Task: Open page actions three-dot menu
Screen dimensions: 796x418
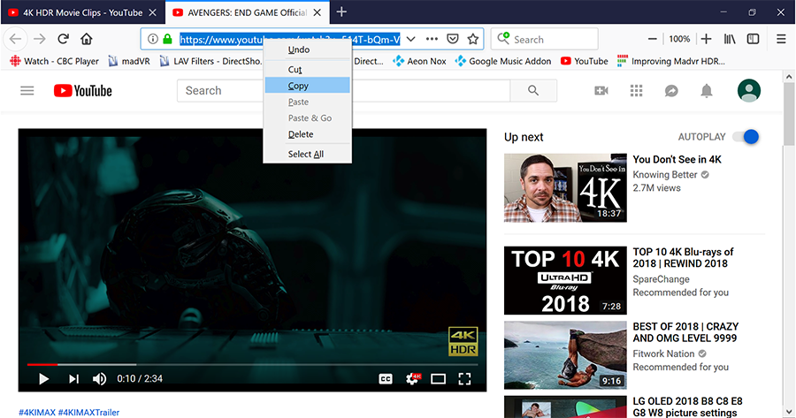Action: [432, 39]
